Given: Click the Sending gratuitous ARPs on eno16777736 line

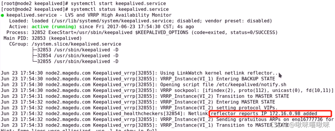Looking at the screenshot, I should (x=167, y=119).
